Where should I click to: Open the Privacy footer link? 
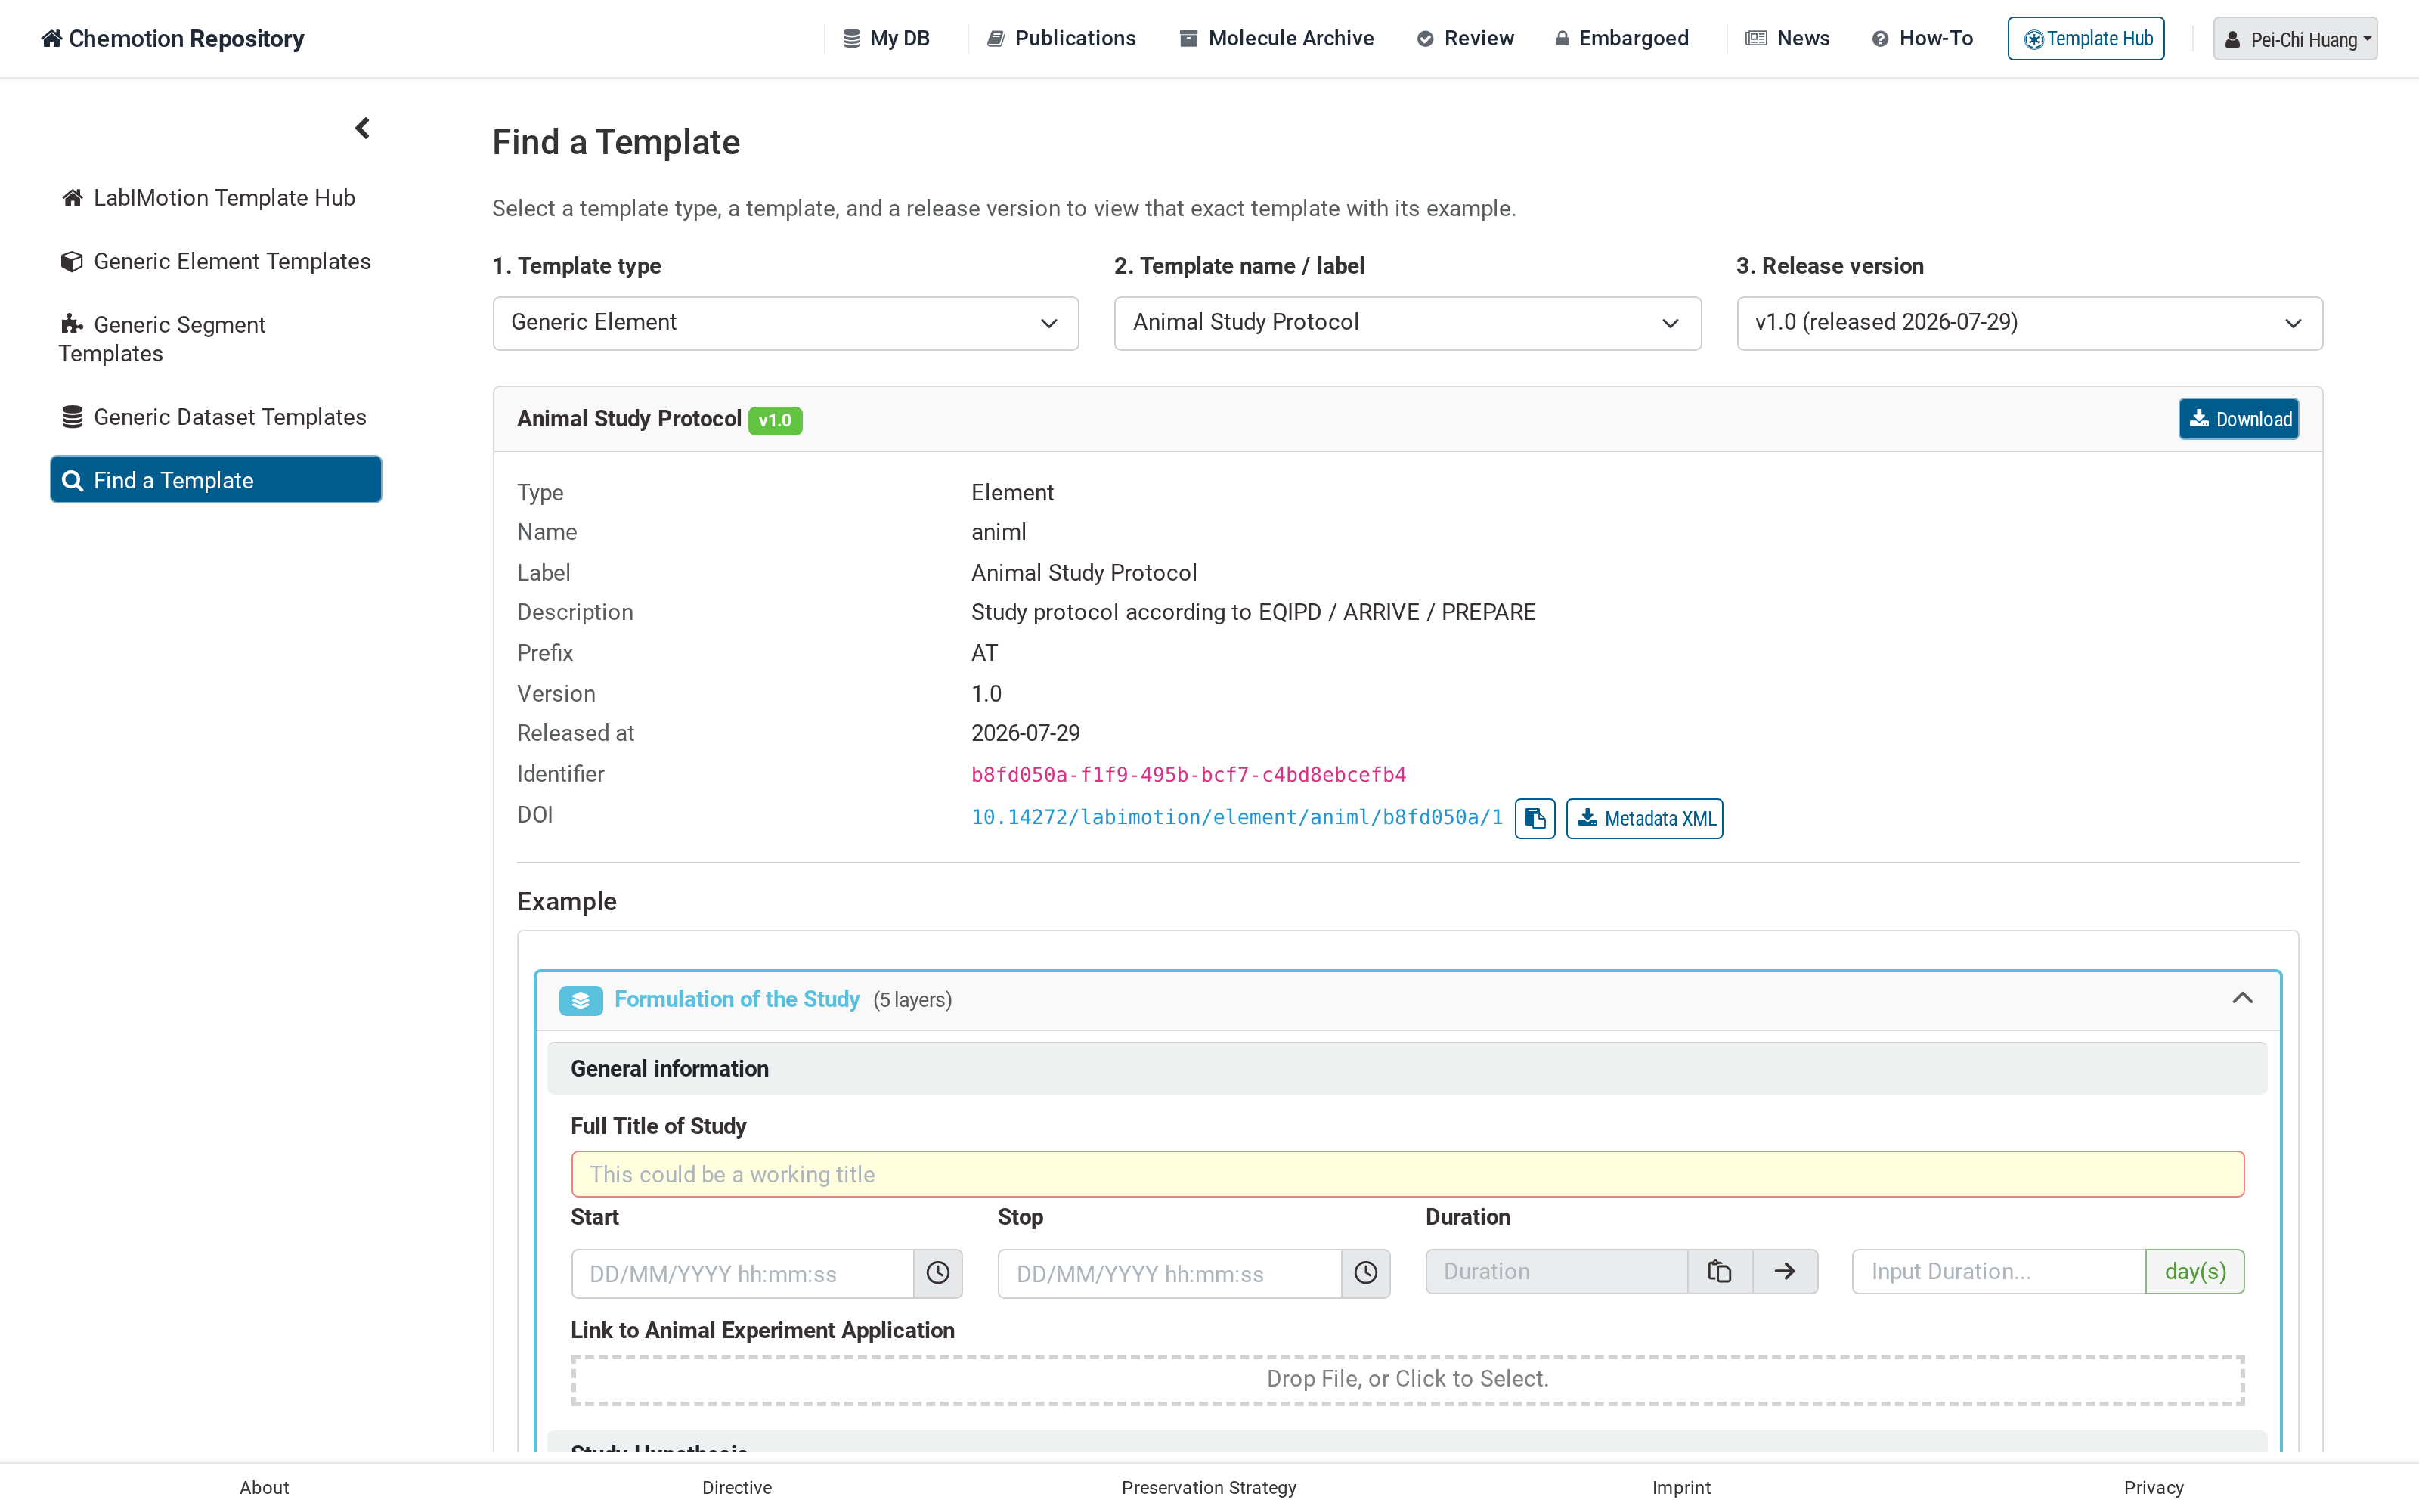[x=2153, y=1487]
